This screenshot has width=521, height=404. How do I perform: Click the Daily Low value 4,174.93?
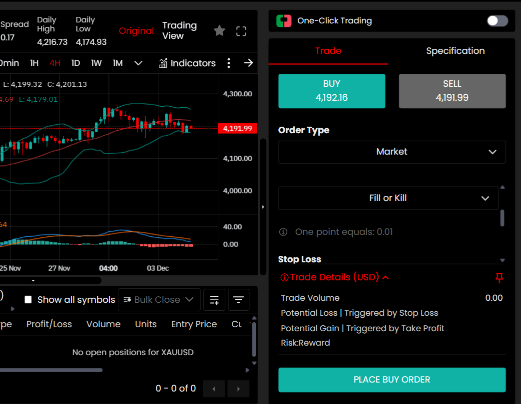tap(91, 42)
